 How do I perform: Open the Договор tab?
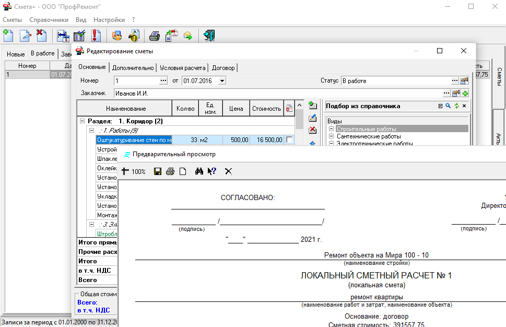223,67
